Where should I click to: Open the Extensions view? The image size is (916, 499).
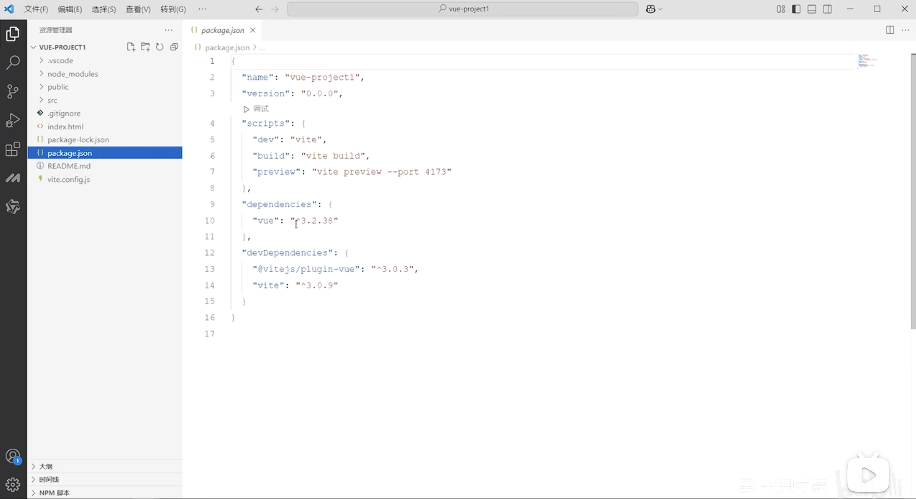[x=13, y=149]
